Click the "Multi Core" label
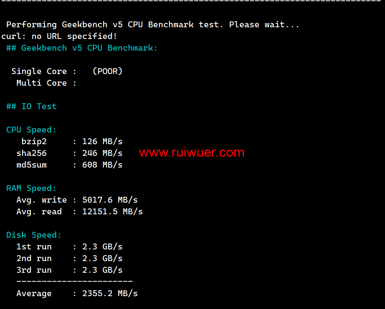This screenshot has width=385, height=309. (x=41, y=83)
